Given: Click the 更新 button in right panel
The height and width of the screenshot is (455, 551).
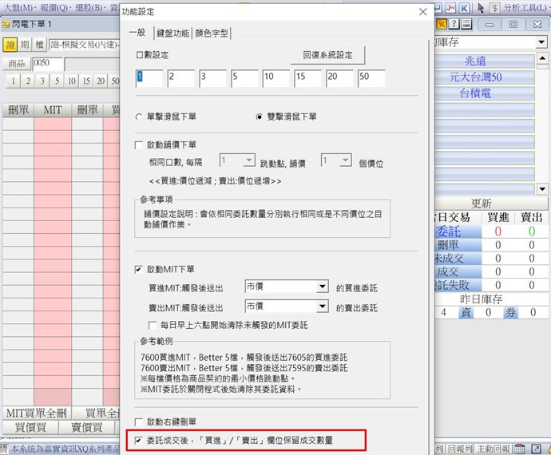Looking at the screenshot, I should coord(482,204).
